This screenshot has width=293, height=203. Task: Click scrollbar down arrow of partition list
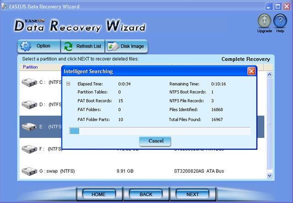coord(270,176)
